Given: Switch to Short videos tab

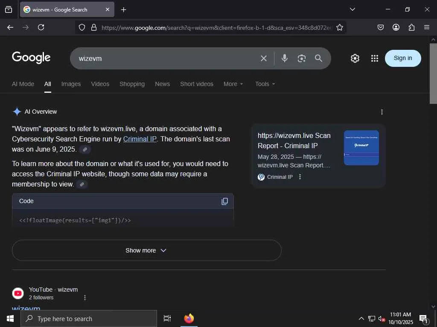Looking at the screenshot, I should 197,84.
